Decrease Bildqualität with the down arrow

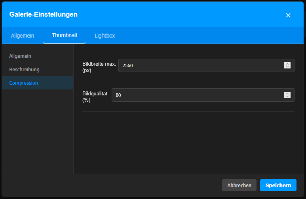point(287,97)
